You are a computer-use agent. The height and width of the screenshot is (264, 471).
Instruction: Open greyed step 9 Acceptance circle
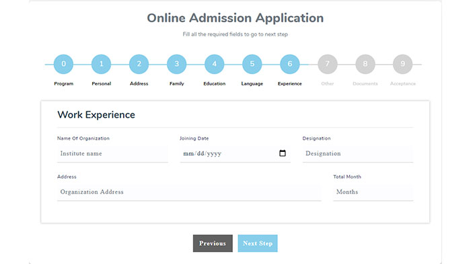(402, 64)
